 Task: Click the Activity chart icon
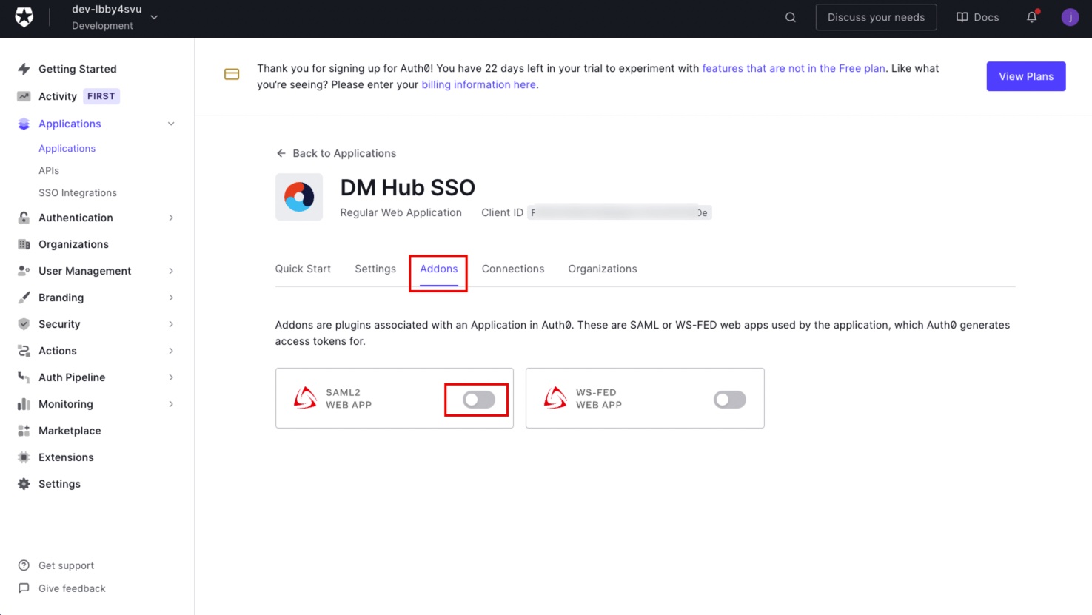point(24,96)
